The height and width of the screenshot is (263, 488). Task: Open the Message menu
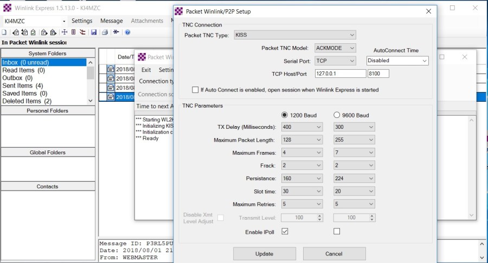click(x=112, y=21)
